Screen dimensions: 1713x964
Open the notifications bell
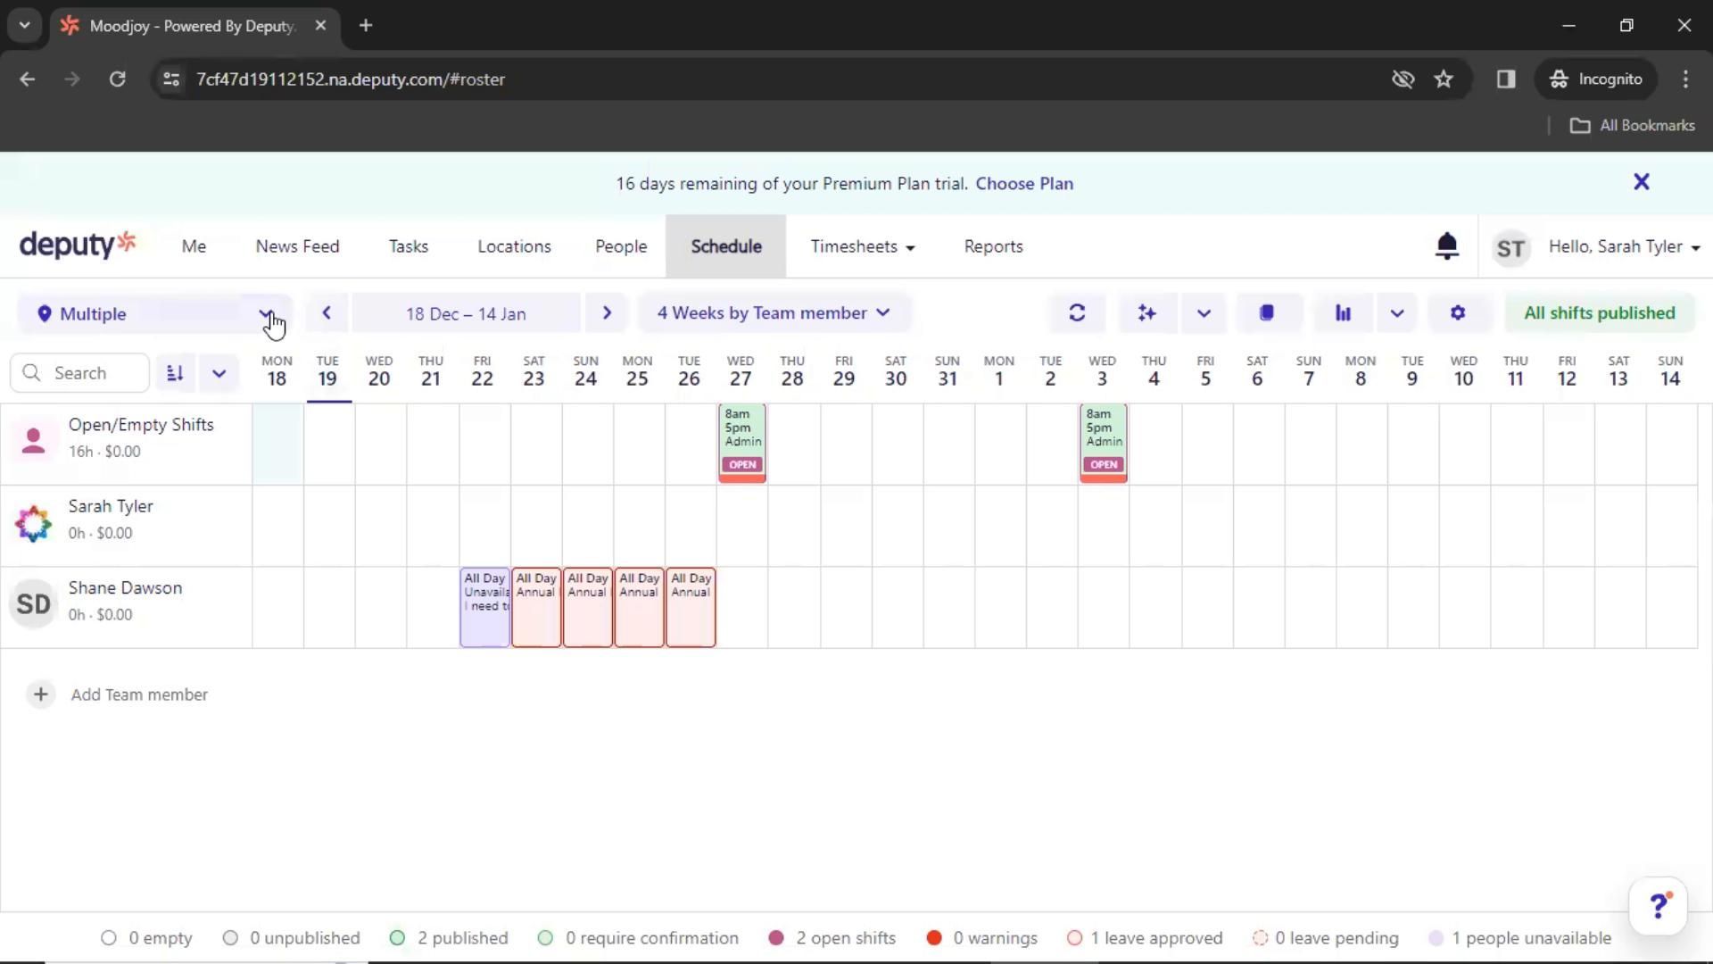[x=1446, y=246]
